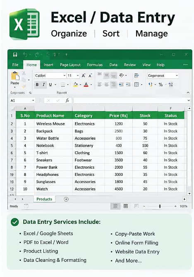
Task: Click zoom in plus button
Action: click(175, 206)
